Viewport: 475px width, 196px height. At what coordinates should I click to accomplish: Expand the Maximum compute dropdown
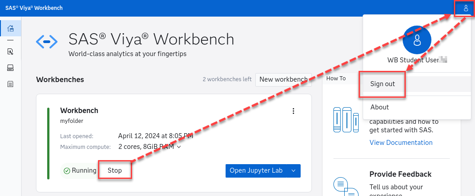pyautogui.click(x=179, y=147)
